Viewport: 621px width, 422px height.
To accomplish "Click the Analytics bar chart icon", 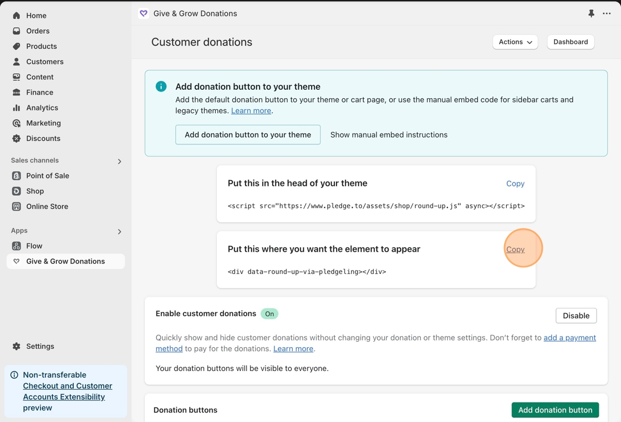I will click(16, 108).
